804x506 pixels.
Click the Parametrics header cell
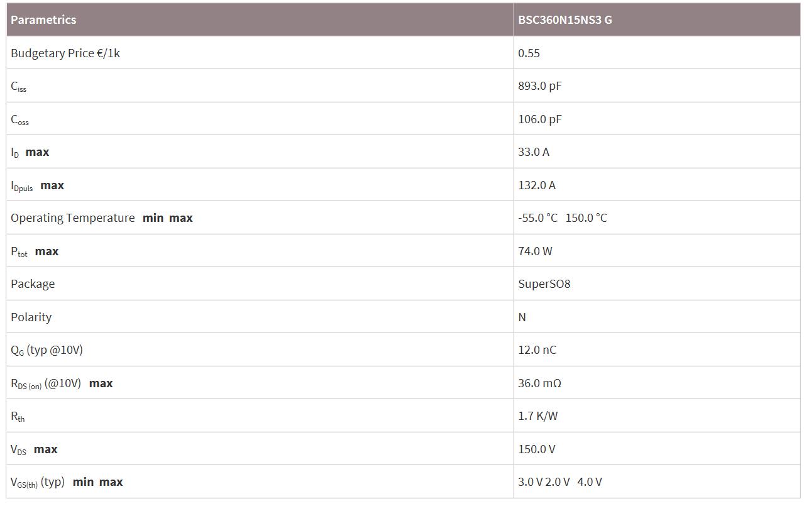point(43,19)
